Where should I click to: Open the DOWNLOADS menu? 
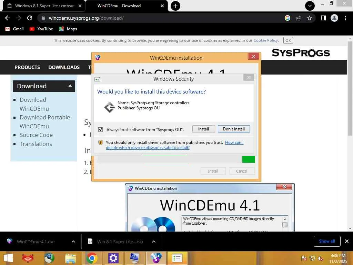point(64,67)
